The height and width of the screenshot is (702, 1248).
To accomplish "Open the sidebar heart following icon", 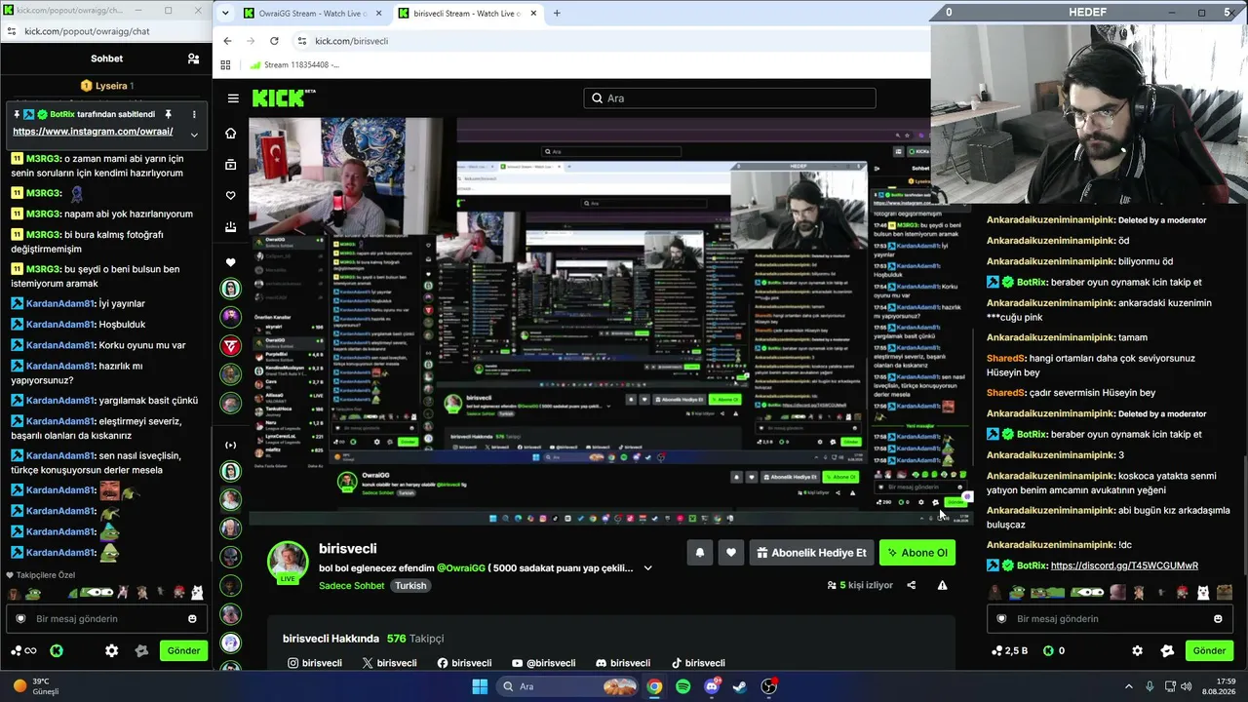I will tap(230, 196).
